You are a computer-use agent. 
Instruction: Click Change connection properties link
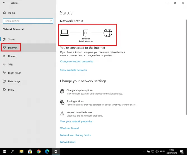coord(76,61)
